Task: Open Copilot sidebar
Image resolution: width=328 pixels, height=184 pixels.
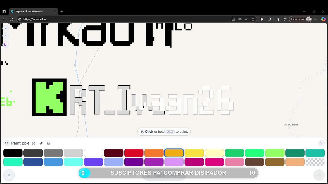Action: click(323, 19)
